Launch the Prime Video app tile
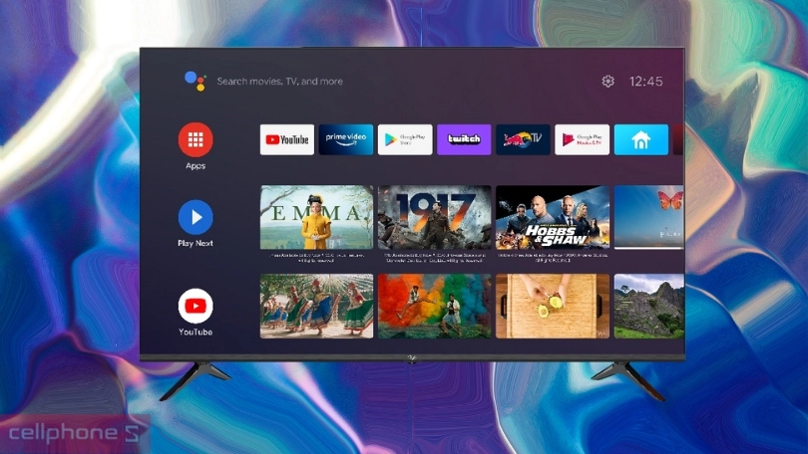This screenshot has width=808, height=454. pos(346,139)
